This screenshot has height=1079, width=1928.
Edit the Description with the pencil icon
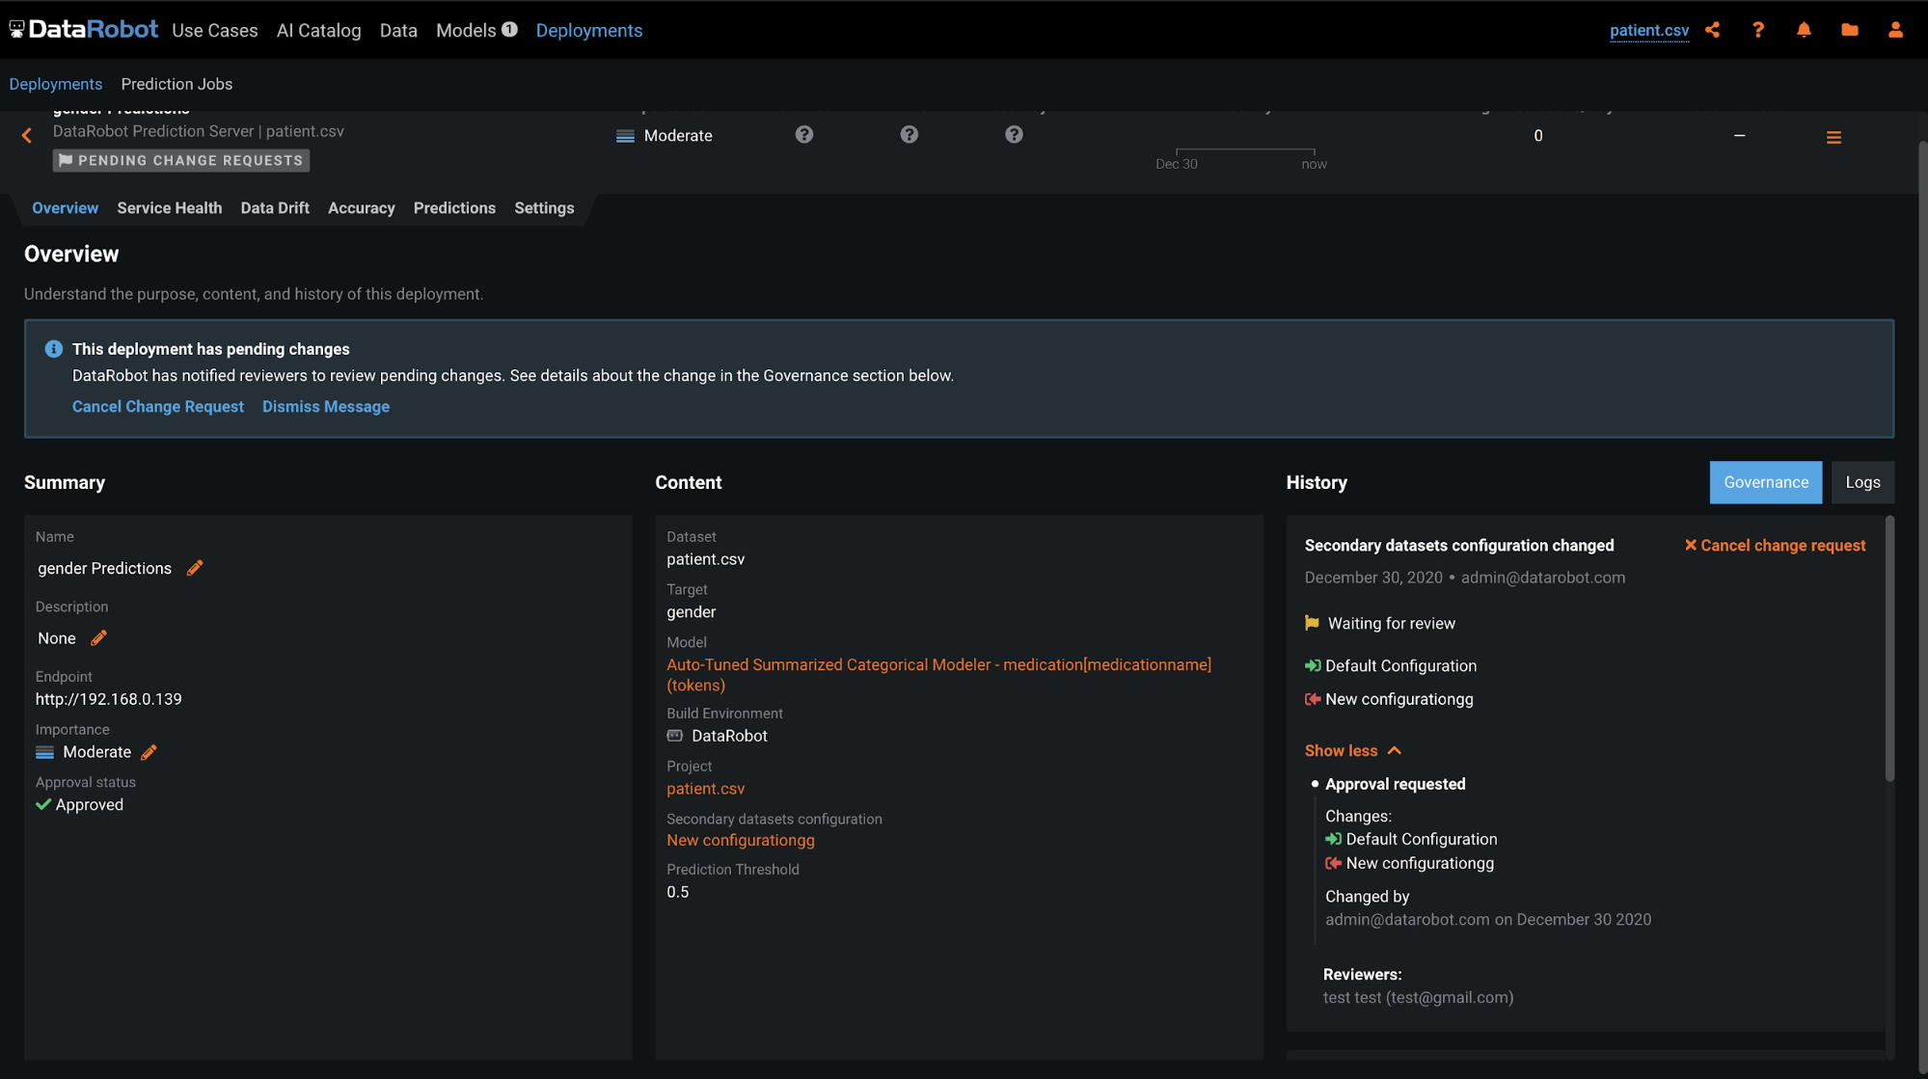(98, 638)
